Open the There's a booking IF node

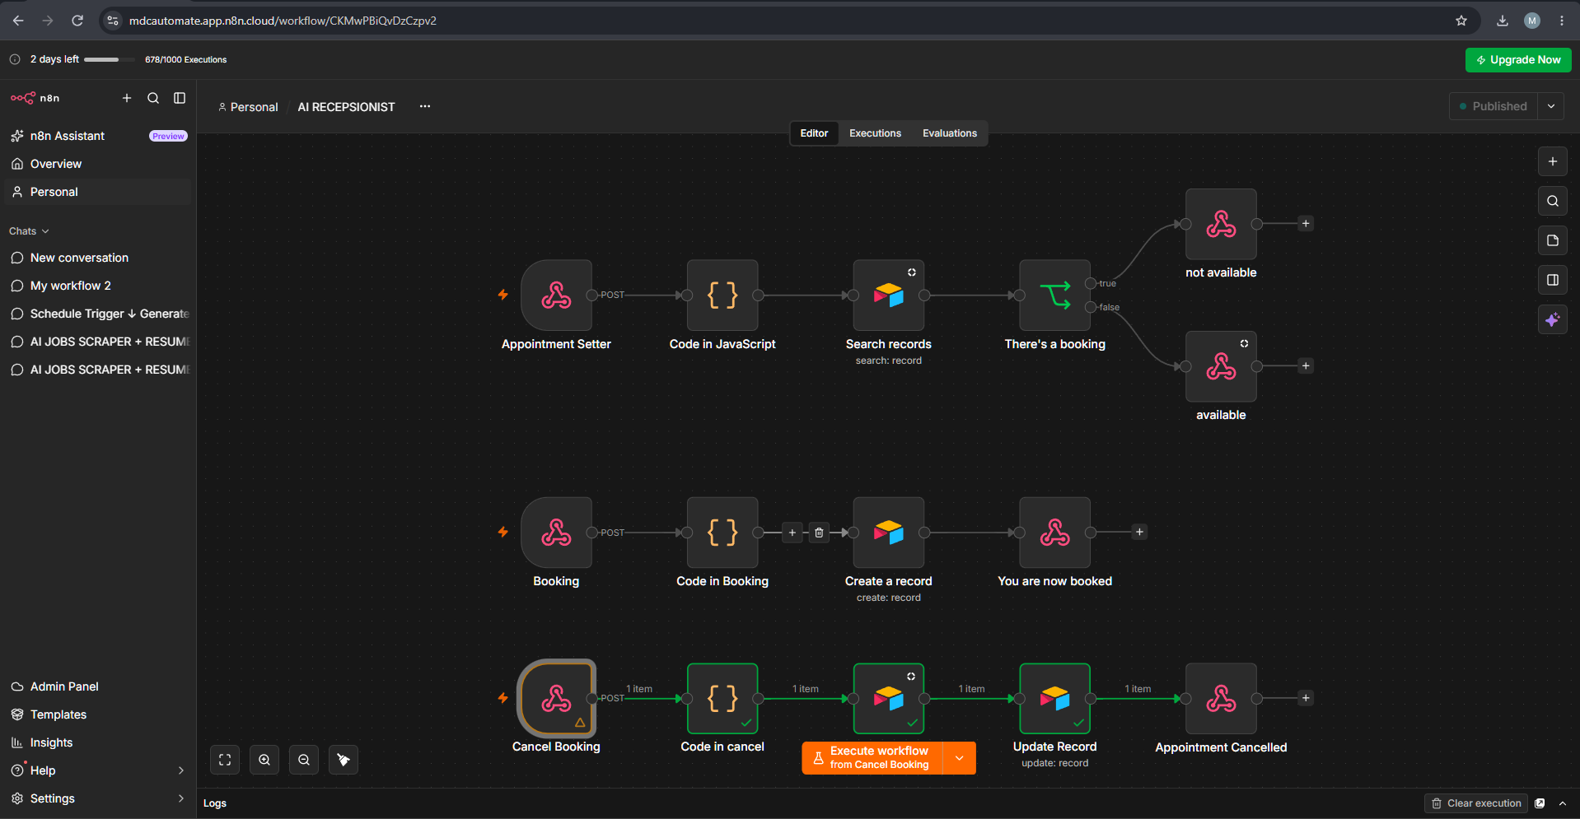[x=1055, y=295]
